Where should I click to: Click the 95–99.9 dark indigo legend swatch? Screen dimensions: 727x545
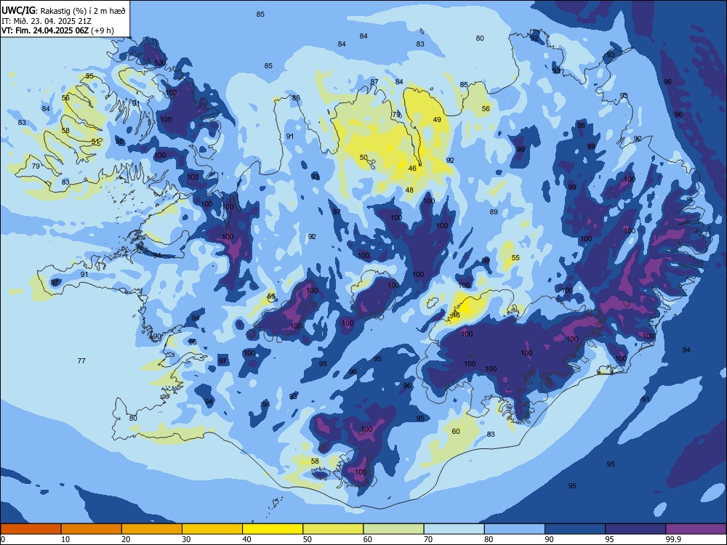tap(635, 529)
